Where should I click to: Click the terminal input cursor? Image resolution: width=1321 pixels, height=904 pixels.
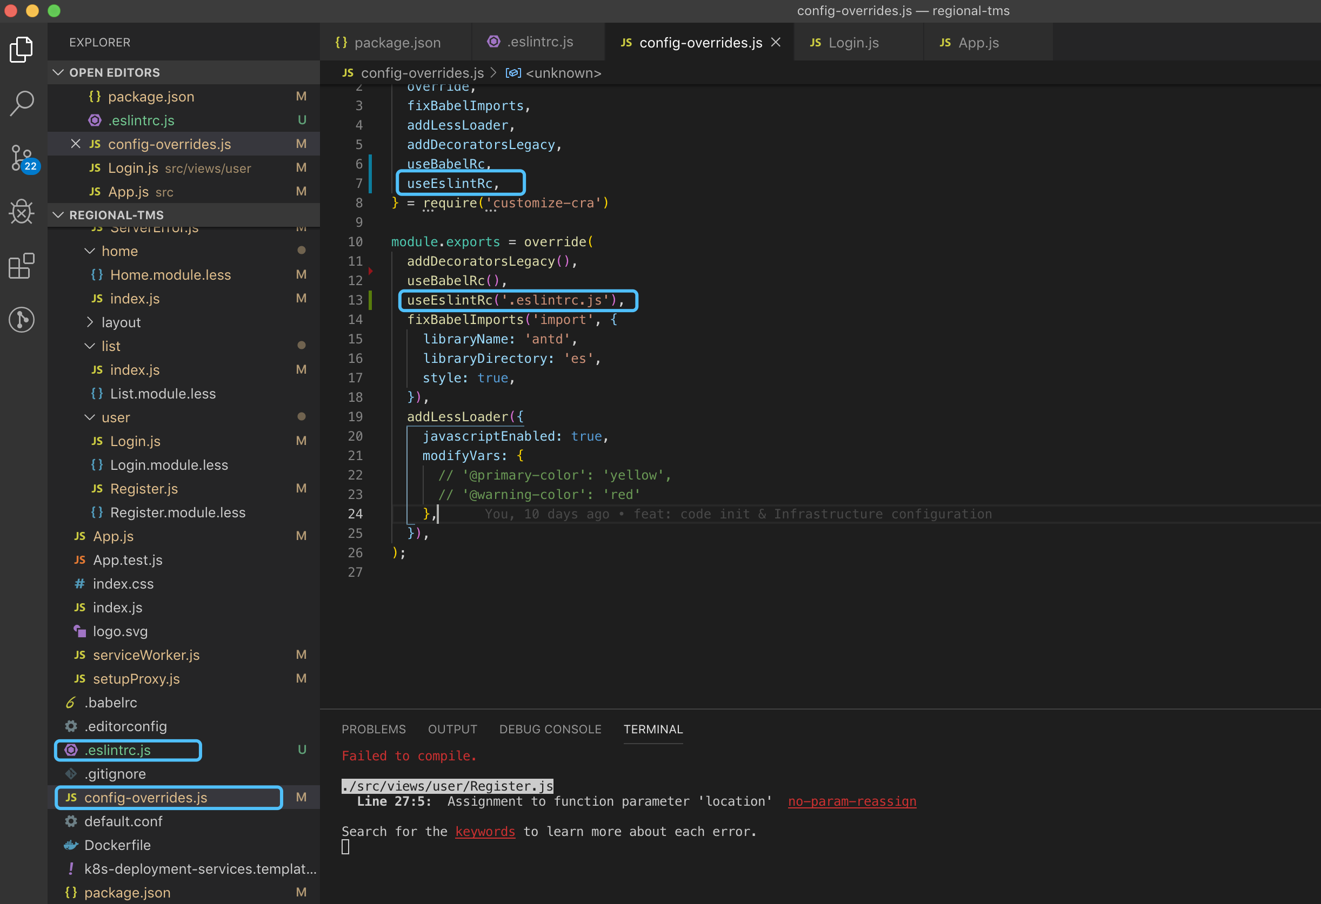345,847
